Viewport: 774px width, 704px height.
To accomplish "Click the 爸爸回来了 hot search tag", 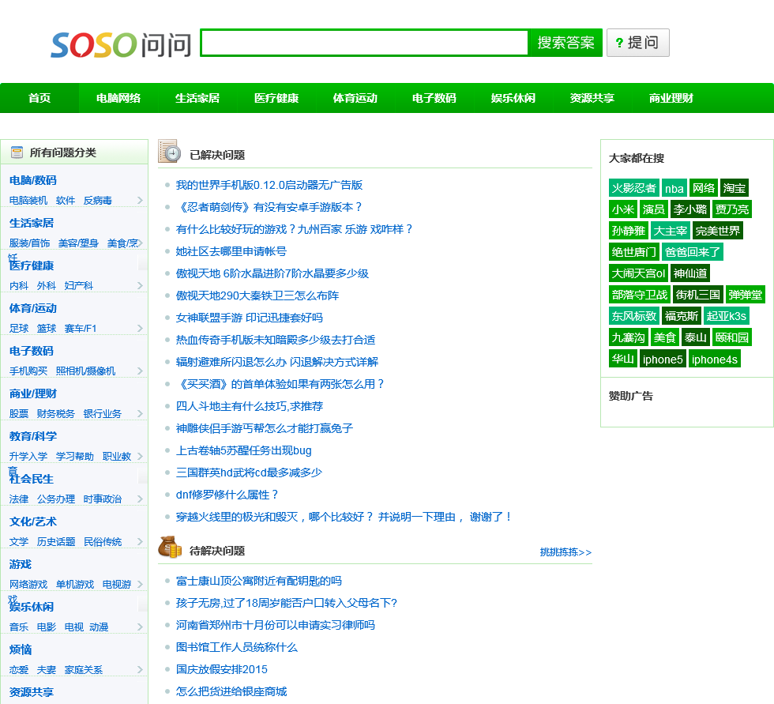I will pyautogui.click(x=692, y=252).
